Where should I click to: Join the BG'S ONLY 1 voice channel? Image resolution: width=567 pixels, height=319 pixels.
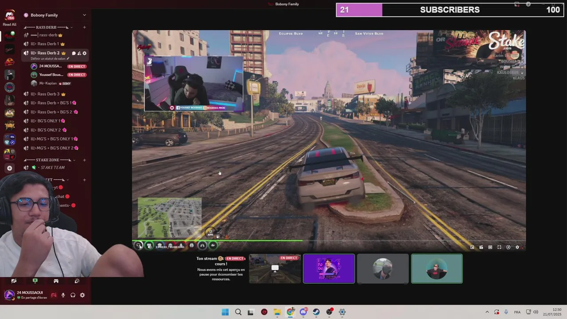[55, 121]
